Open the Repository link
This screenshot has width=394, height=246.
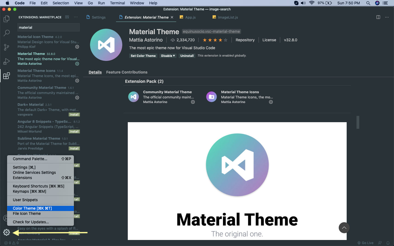pyautogui.click(x=245, y=40)
